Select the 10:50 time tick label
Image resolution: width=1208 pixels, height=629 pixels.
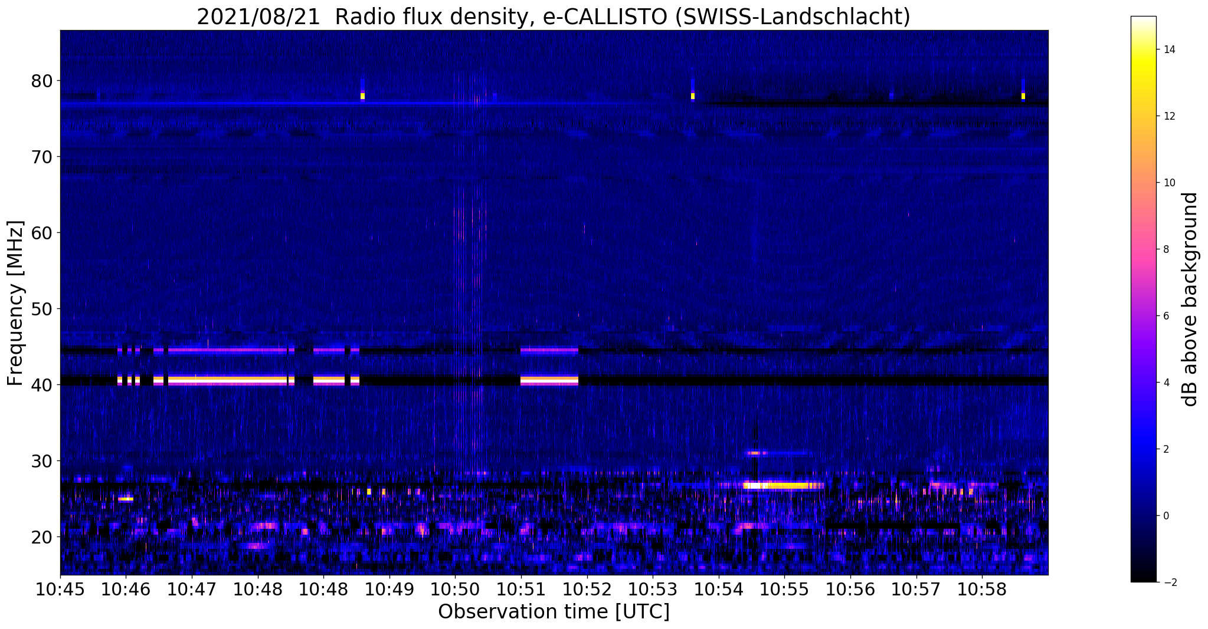pos(455,590)
